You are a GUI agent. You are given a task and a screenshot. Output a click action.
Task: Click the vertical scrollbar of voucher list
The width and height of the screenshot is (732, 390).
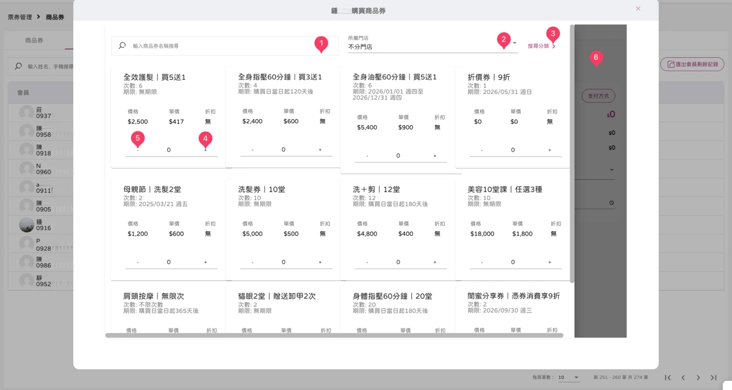(572, 154)
